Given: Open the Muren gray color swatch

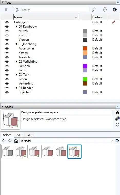Looking at the screenshot, I should 85,31.
